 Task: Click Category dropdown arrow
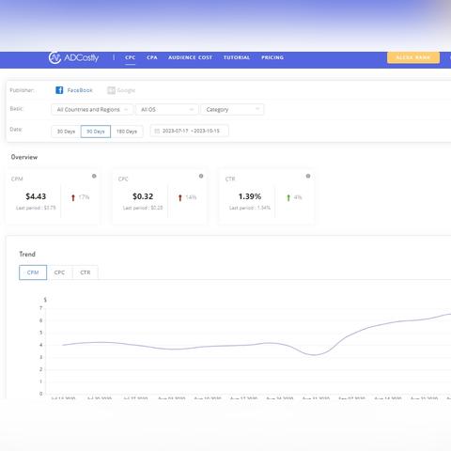[257, 109]
